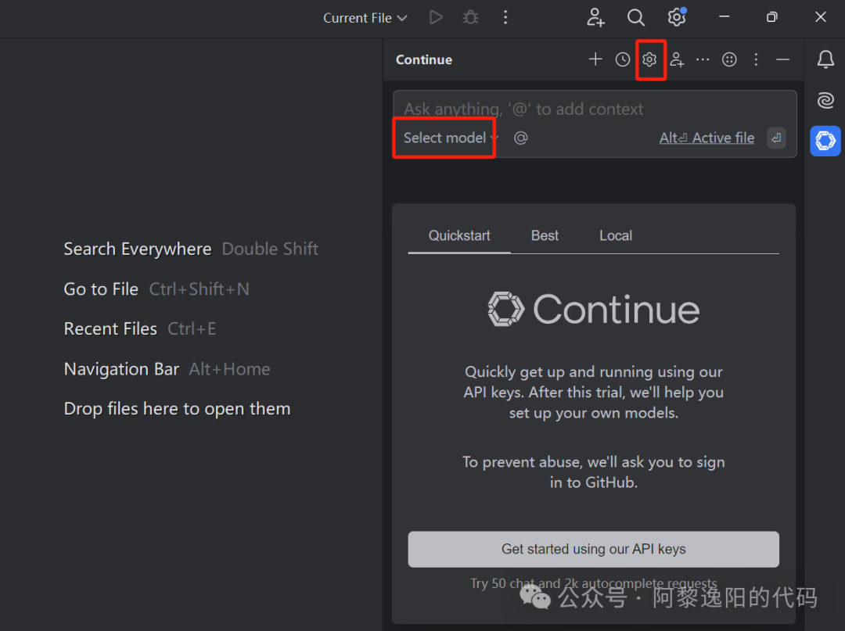
Task: Click the horizontal ellipsis in Continue header
Action: point(703,59)
